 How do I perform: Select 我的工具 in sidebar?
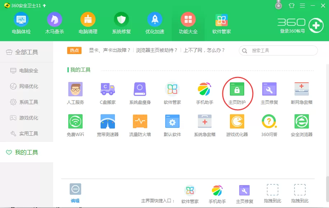tap(27, 152)
